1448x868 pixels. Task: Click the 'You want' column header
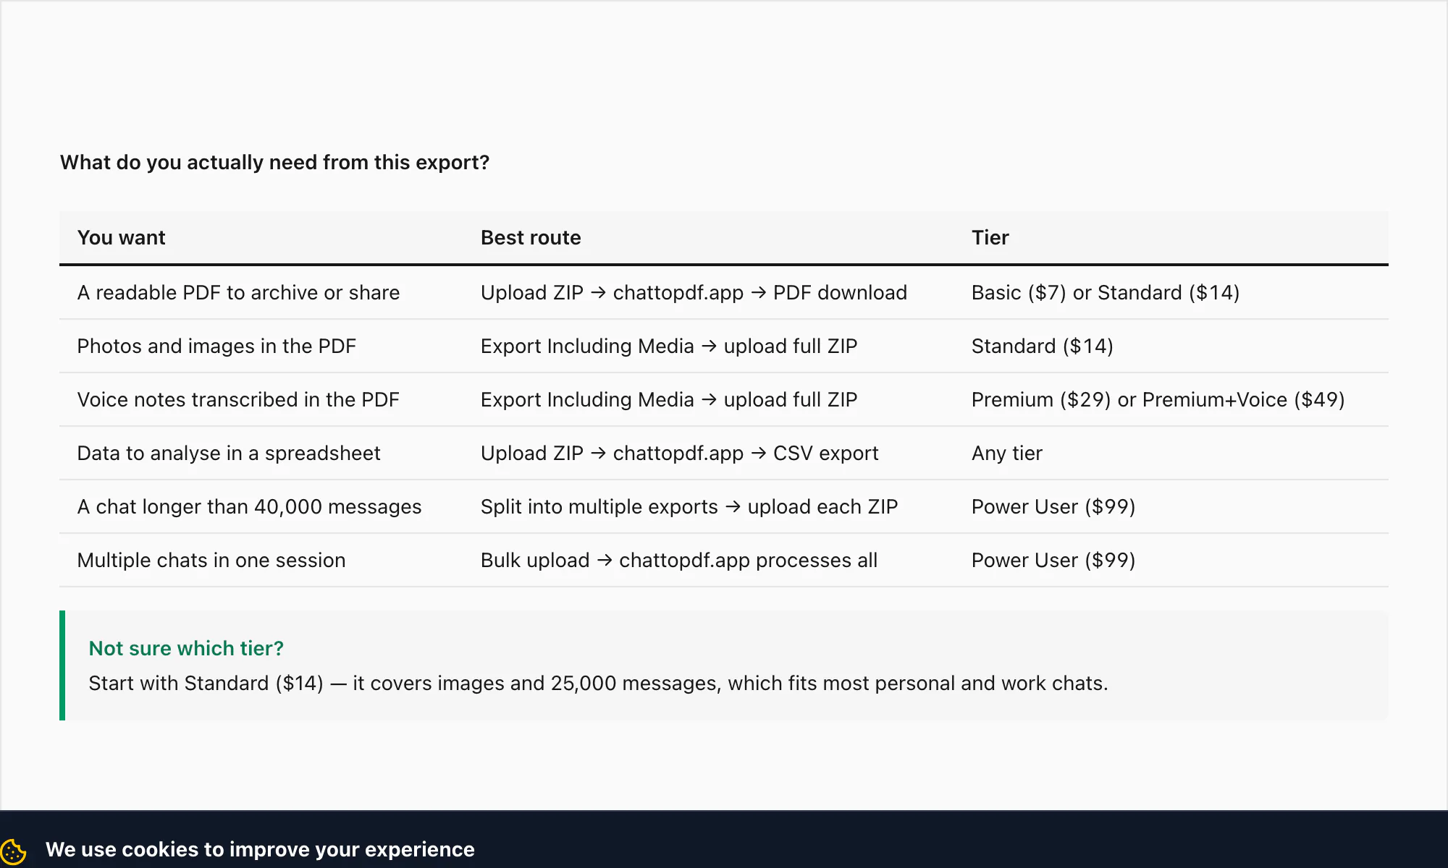coord(121,237)
